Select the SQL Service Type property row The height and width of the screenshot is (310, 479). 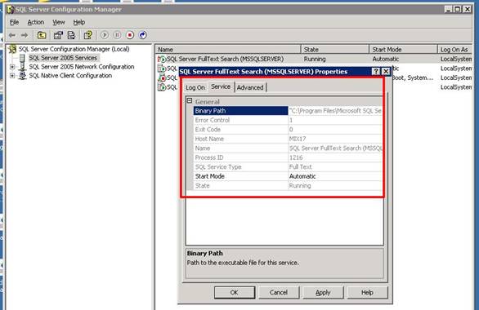pos(288,167)
